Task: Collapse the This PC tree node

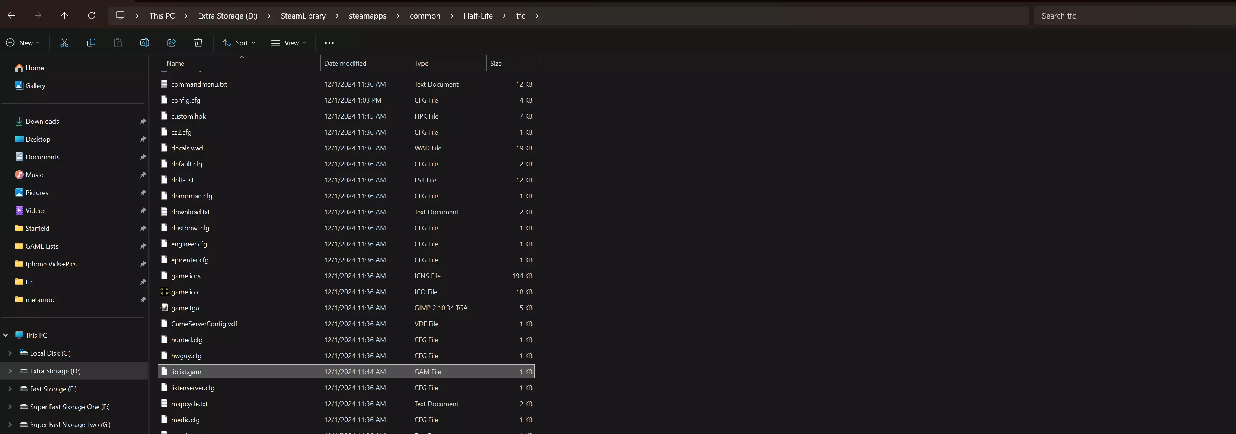Action: coord(6,335)
